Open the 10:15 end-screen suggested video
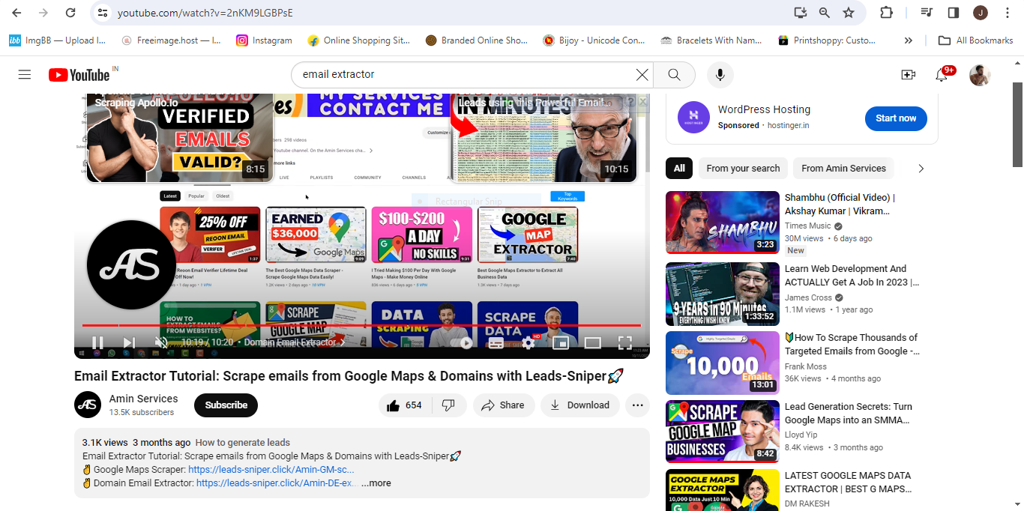The height and width of the screenshot is (511, 1024). 543,138
